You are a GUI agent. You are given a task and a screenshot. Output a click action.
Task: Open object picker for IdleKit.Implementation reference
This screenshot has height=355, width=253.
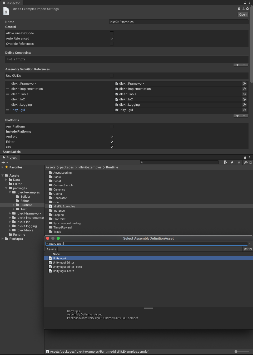(244, 89)
